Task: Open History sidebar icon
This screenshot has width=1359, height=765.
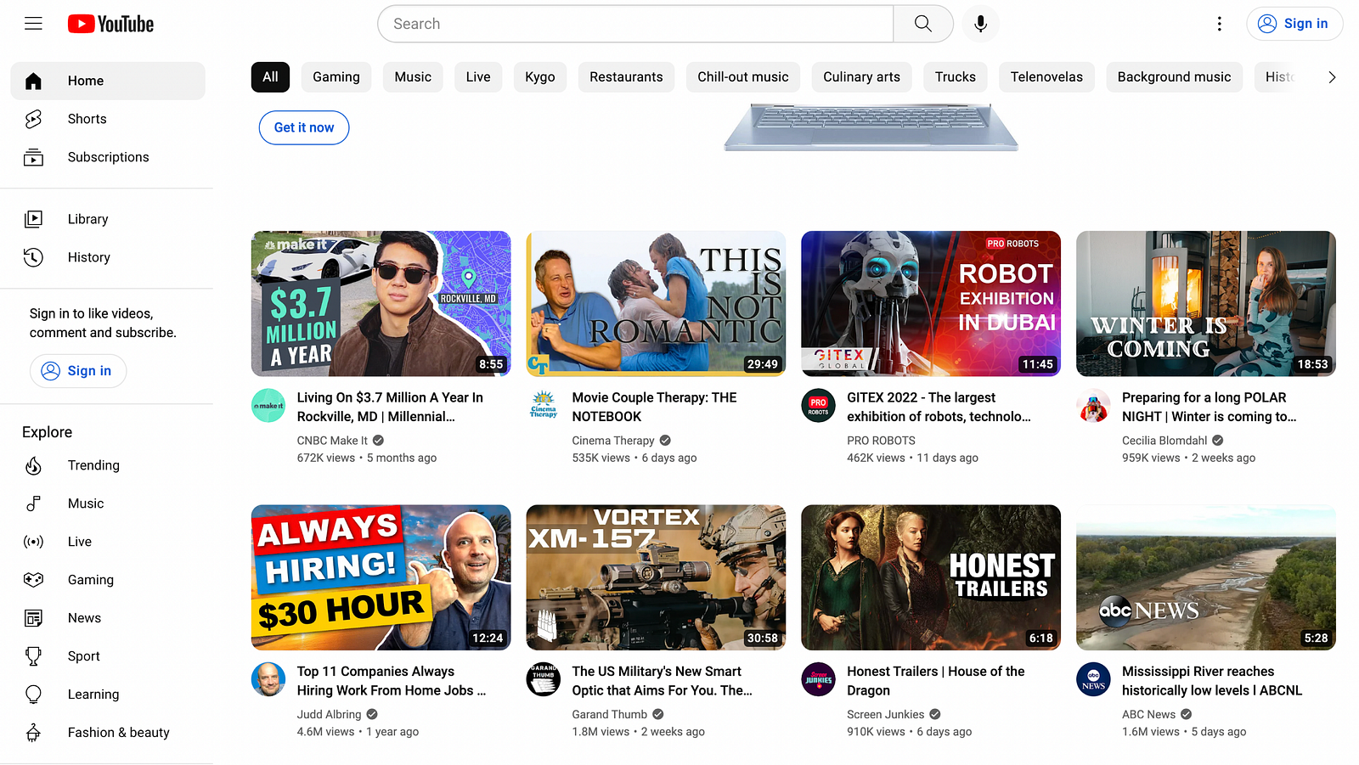Action: [x=33, y=257]
